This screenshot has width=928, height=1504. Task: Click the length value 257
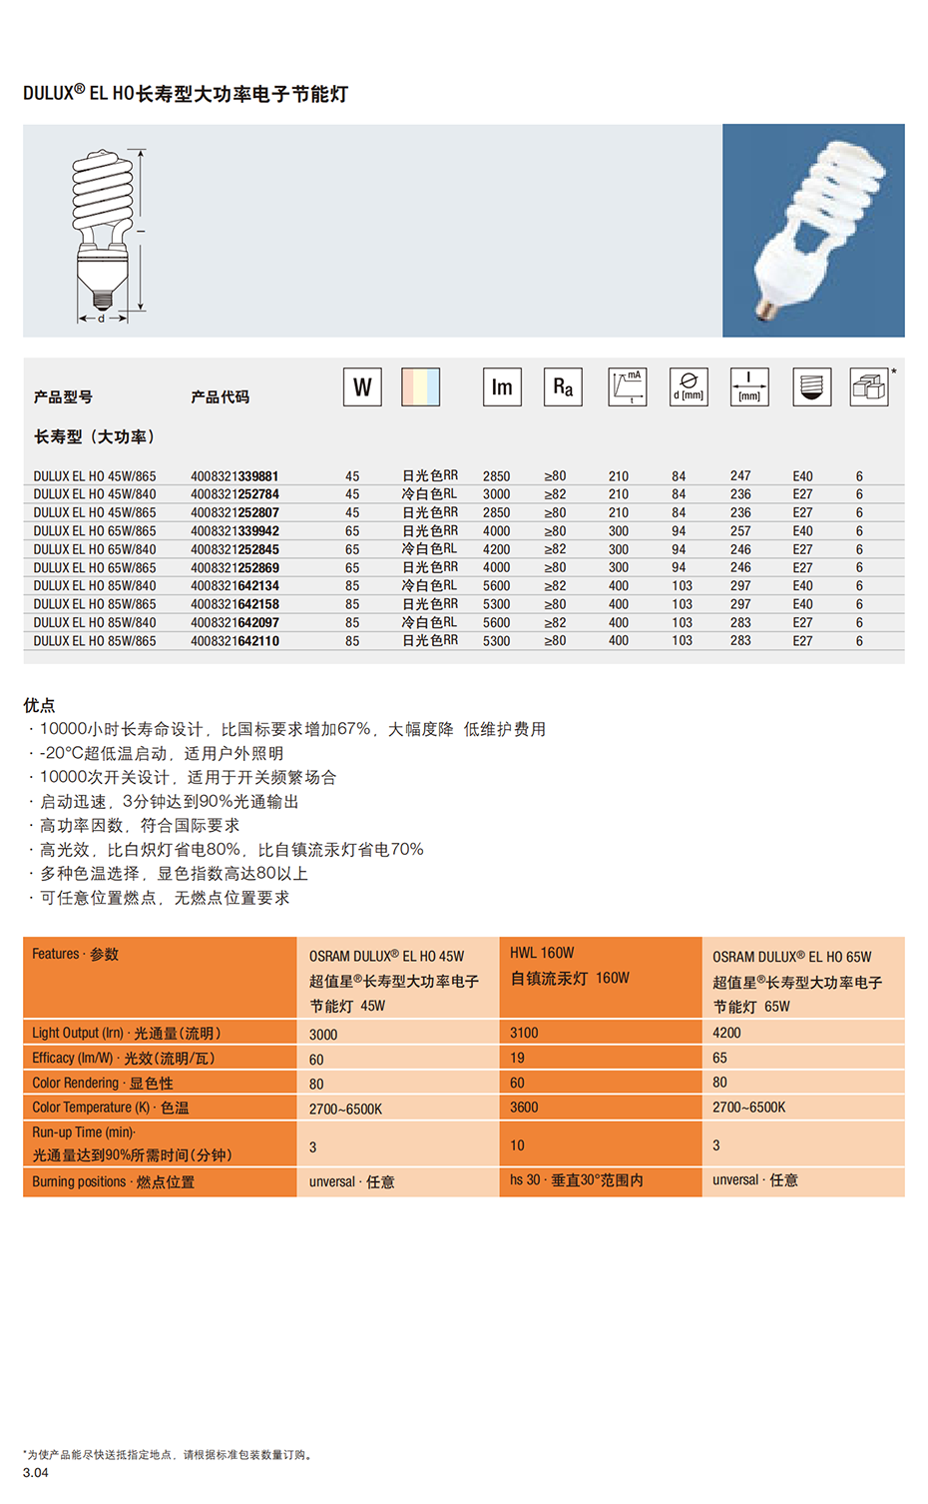740,531
